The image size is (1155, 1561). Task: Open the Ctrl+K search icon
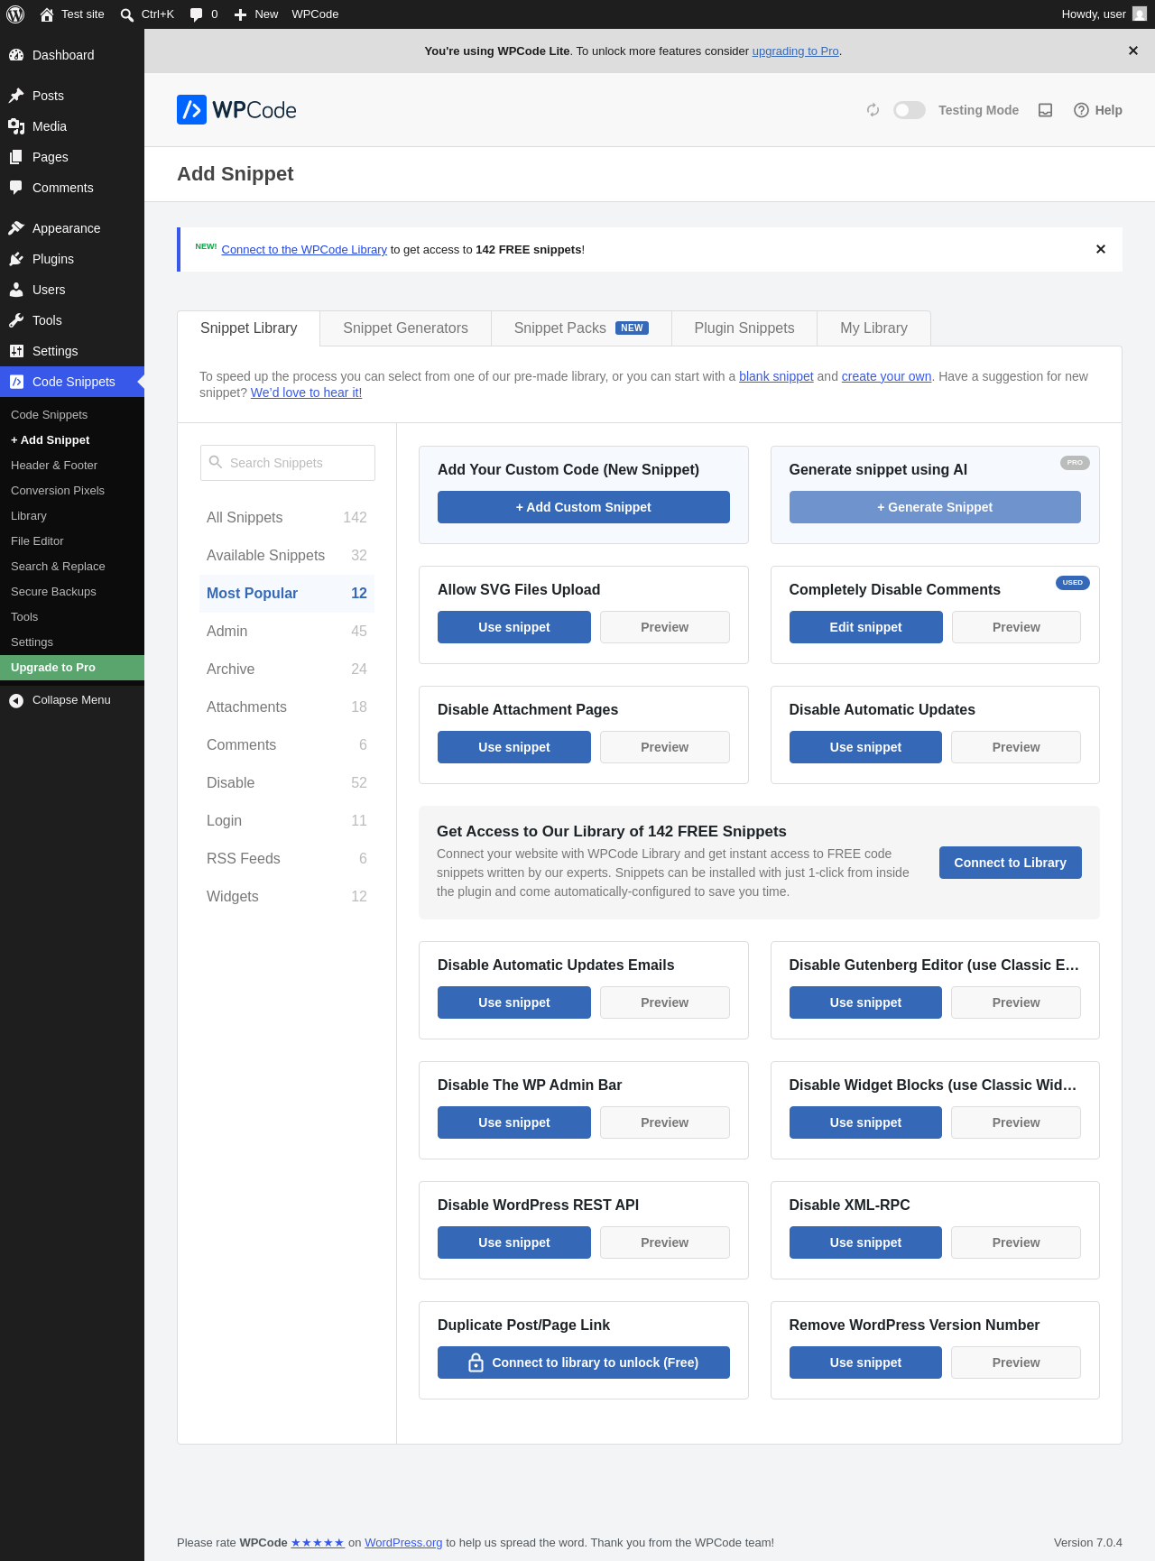click(x=127, y=14)
